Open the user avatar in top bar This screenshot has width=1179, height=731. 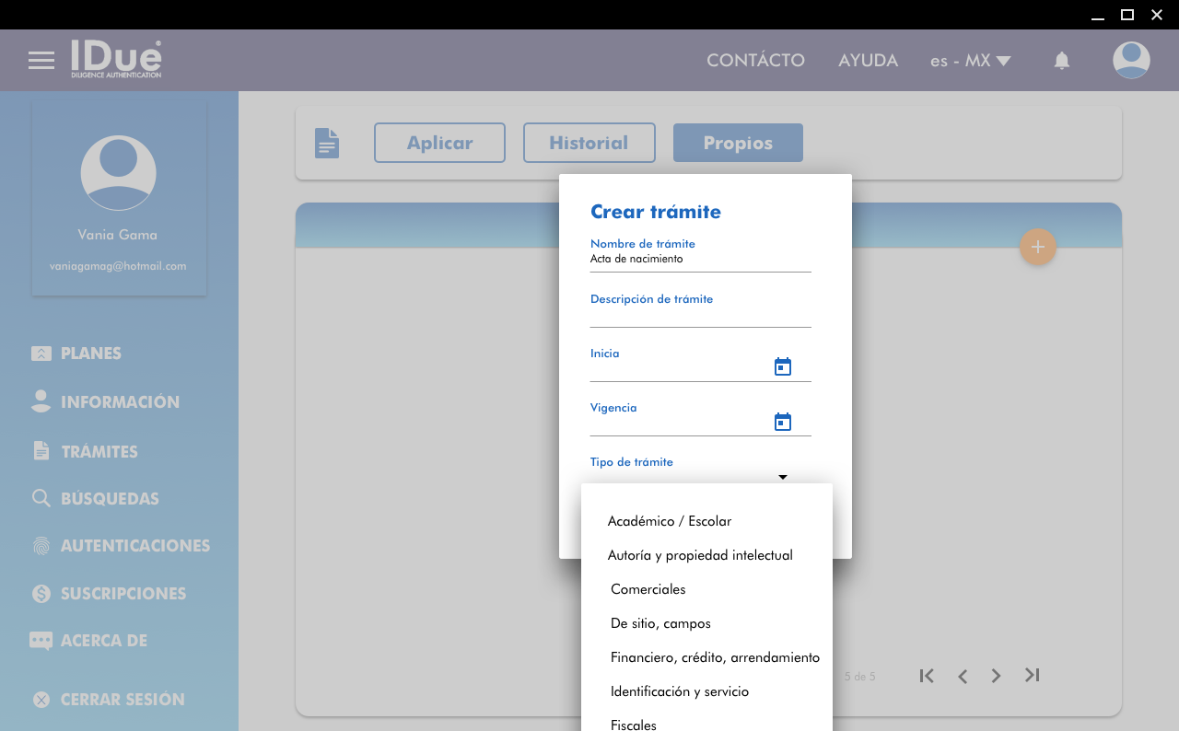click(1131, 61)
